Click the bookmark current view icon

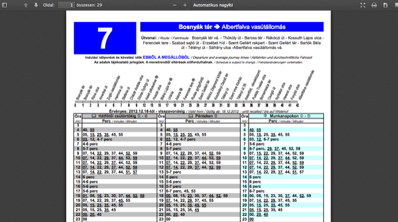pos(396,5)
